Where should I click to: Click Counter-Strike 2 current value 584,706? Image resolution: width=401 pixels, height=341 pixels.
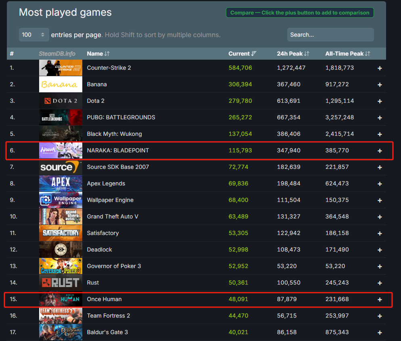[x=240, y=68]
